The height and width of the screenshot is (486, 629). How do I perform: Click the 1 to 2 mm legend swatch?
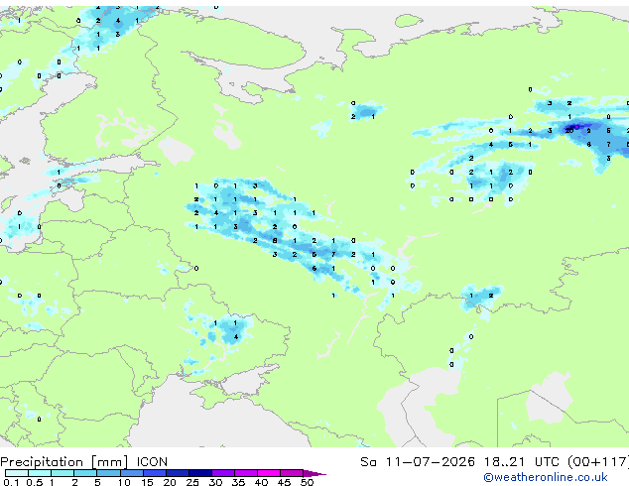tap(63, 473)
